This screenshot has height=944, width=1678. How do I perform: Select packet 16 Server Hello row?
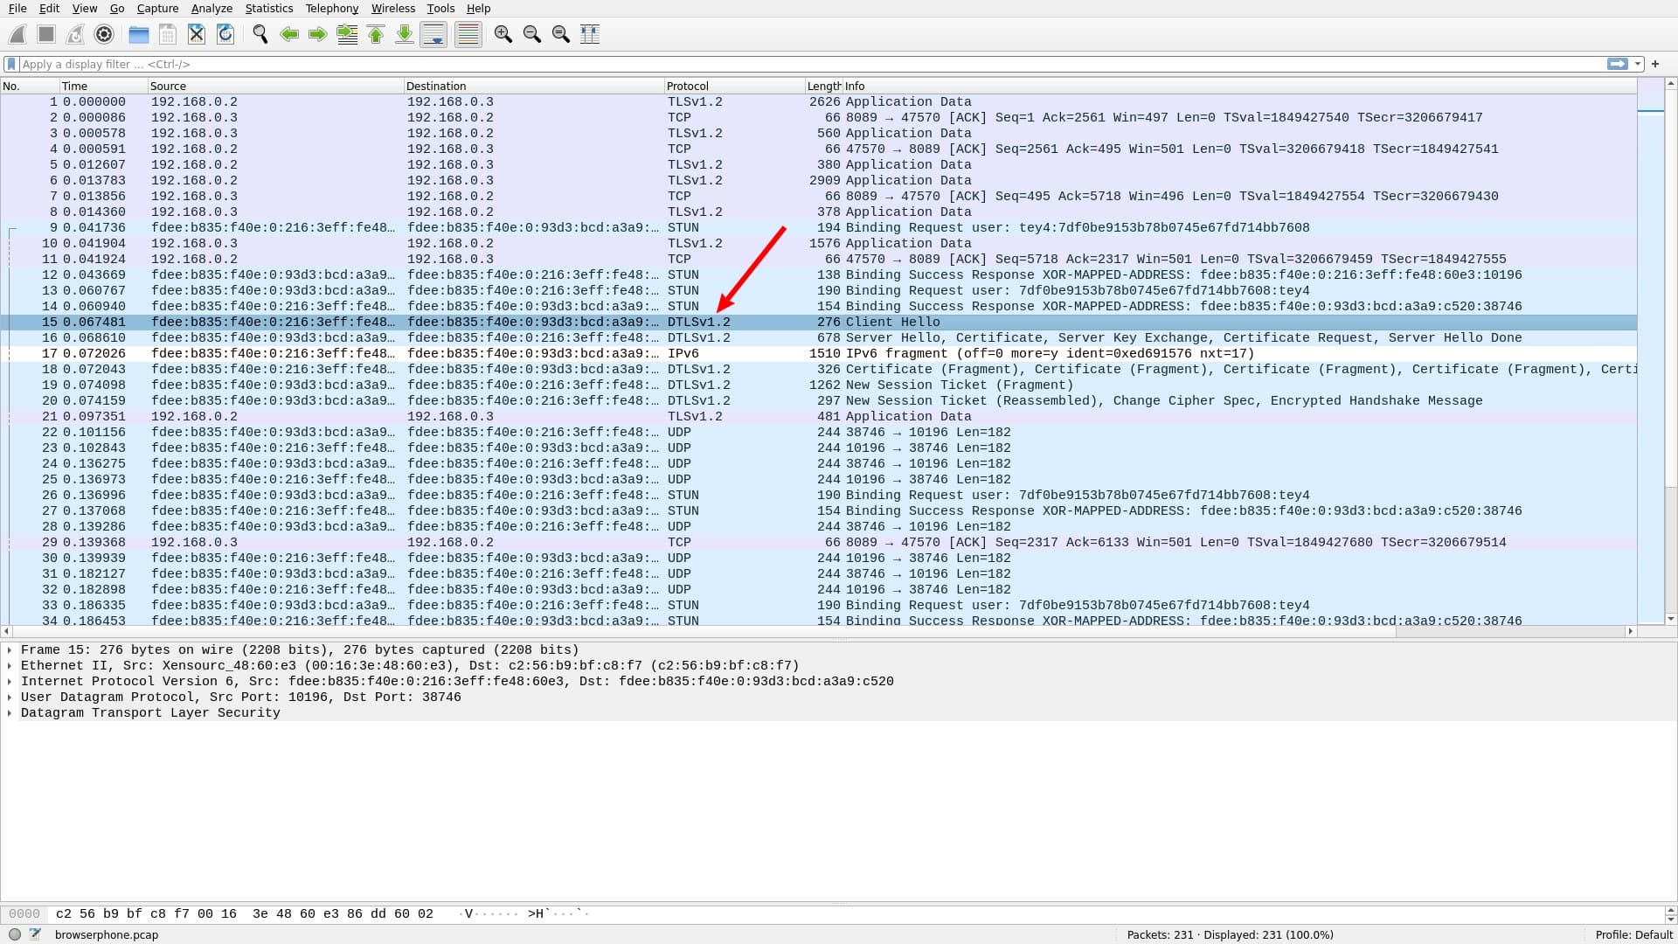[x=818, y=338]
